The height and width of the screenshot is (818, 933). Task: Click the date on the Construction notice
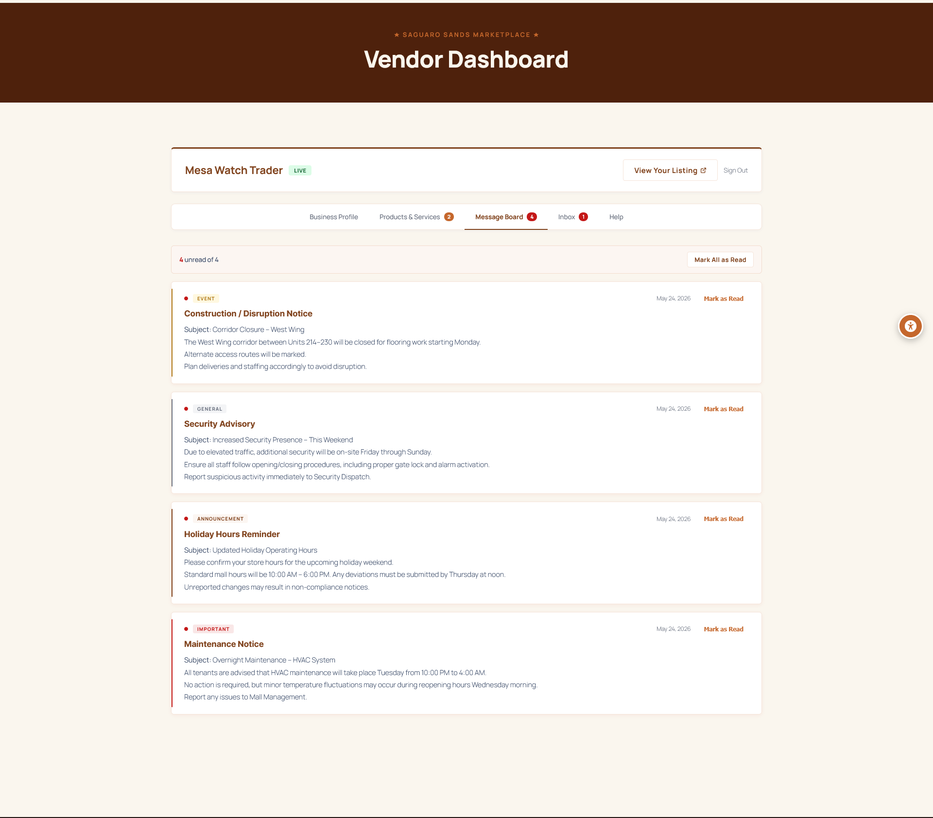point(674,298)
